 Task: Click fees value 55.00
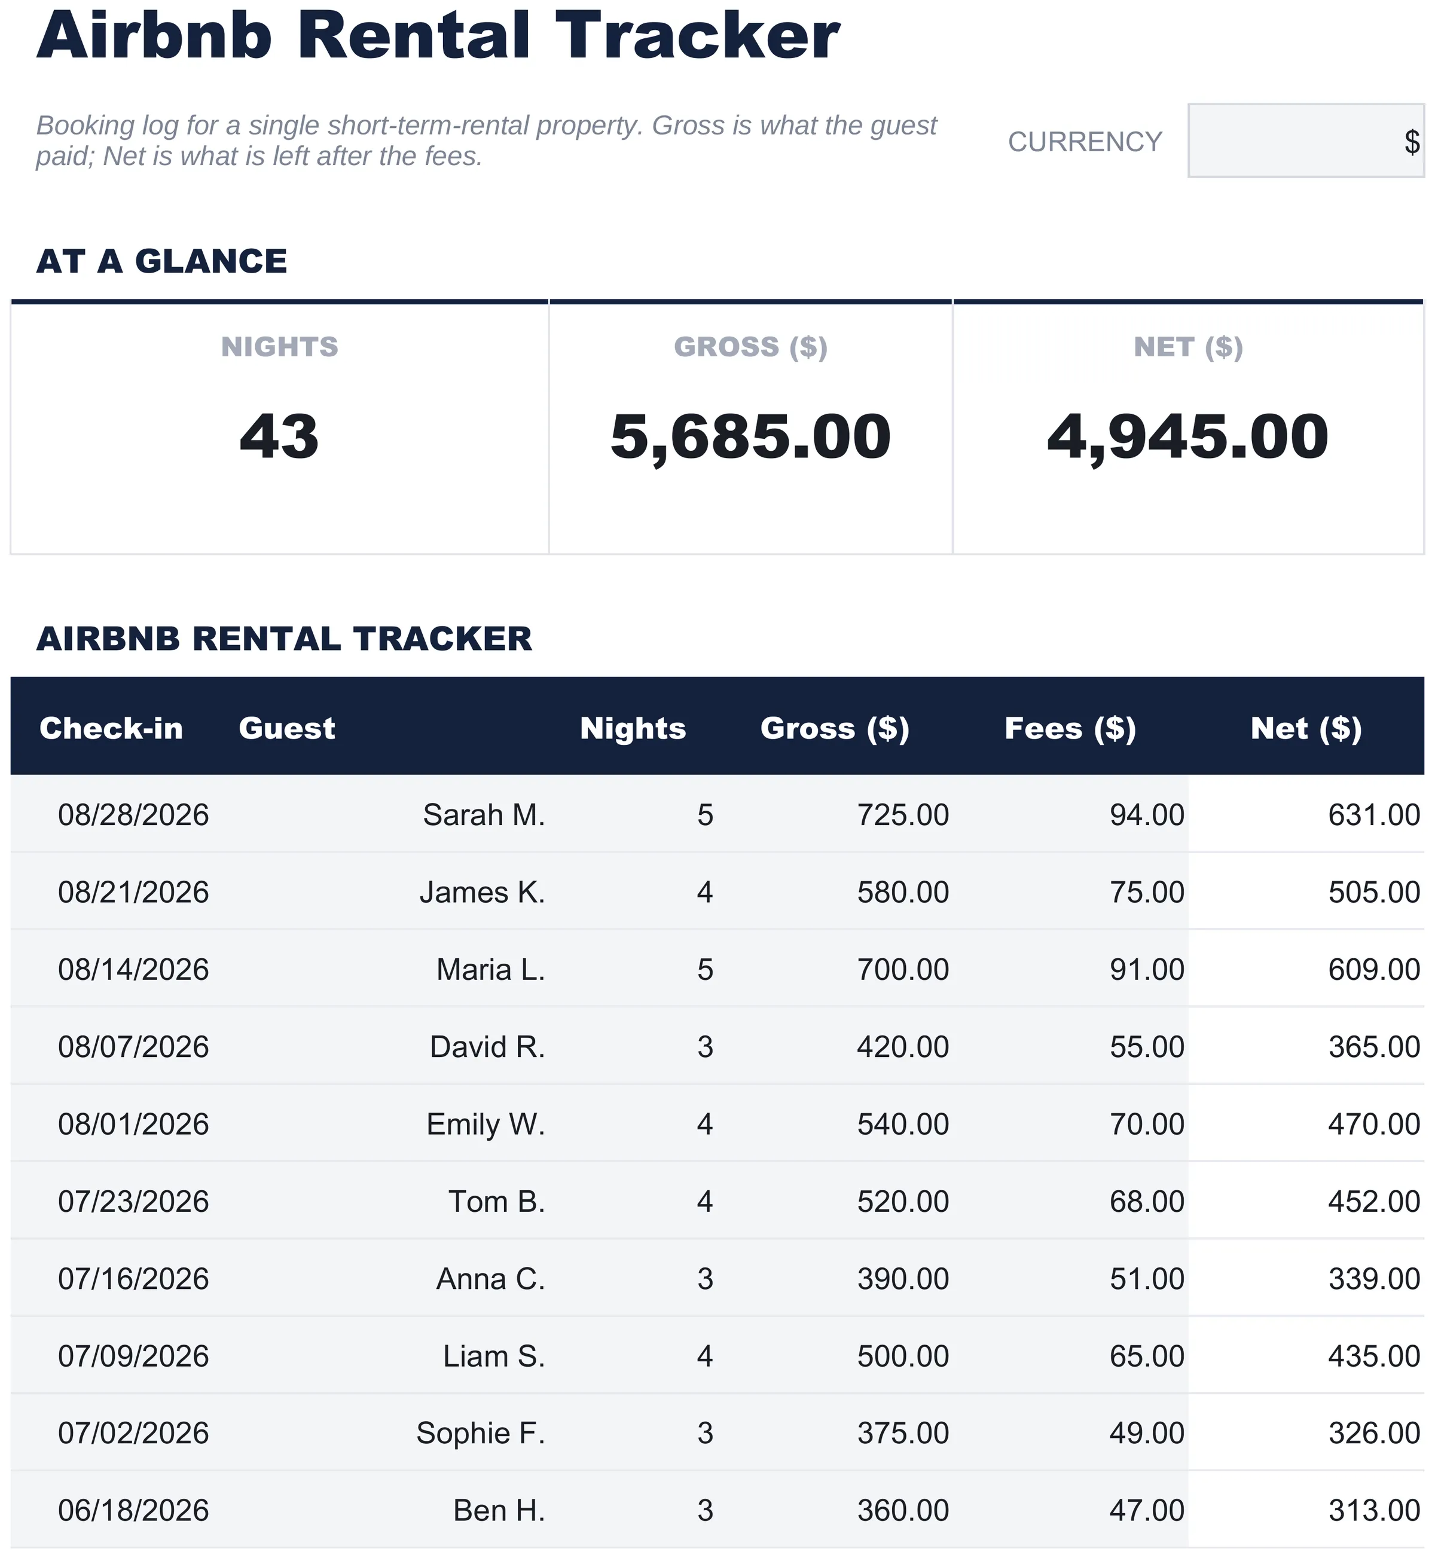coord(1147,1046)
